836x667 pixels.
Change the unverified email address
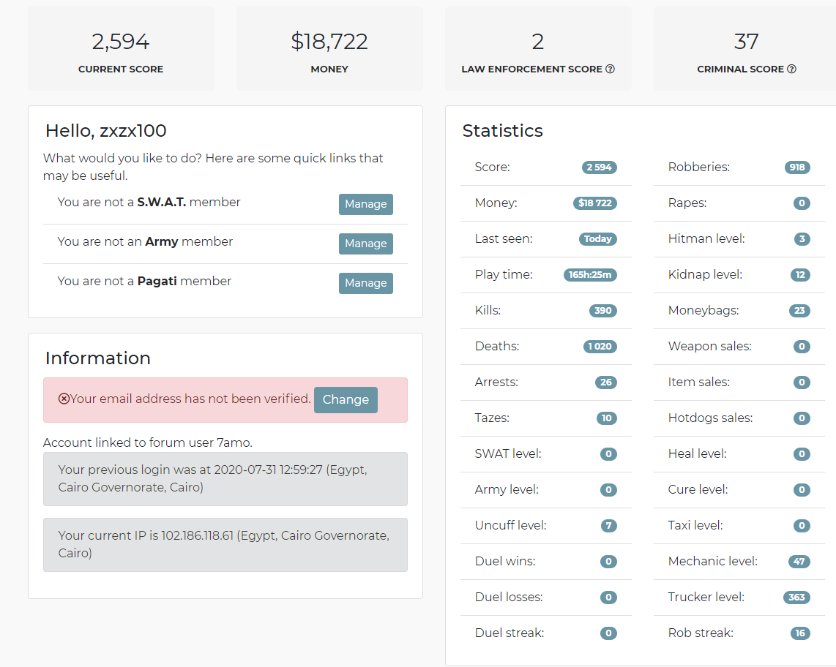346,399
